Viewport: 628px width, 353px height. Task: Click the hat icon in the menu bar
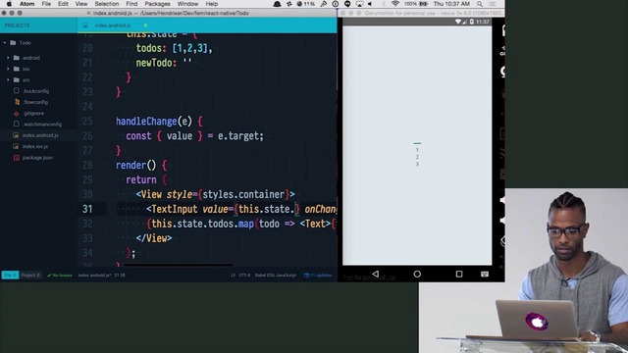pyautogui.click(x=277, y=4)
